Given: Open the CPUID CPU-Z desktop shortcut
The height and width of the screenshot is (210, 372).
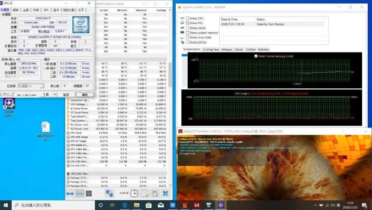Looking at the screenshot, I should (x=9, y=105).
